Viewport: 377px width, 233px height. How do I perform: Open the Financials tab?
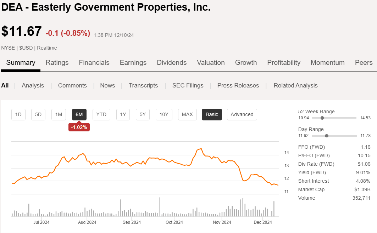pos(94,63)
